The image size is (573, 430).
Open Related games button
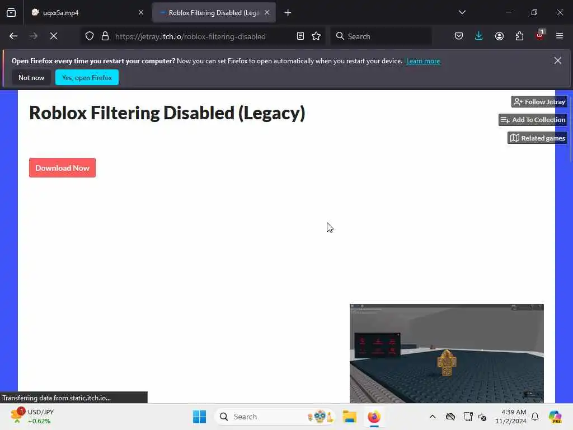point(538,138)
